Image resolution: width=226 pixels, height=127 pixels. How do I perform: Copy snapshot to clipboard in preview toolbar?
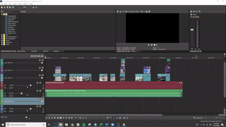146,11
